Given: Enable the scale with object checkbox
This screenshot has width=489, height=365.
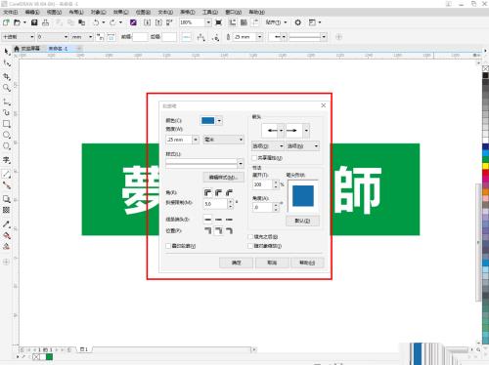Looking at the screenshot, I should [250, 246].
